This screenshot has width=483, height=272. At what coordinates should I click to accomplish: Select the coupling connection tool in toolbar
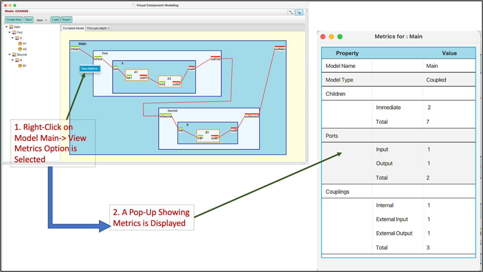[291, 12]
